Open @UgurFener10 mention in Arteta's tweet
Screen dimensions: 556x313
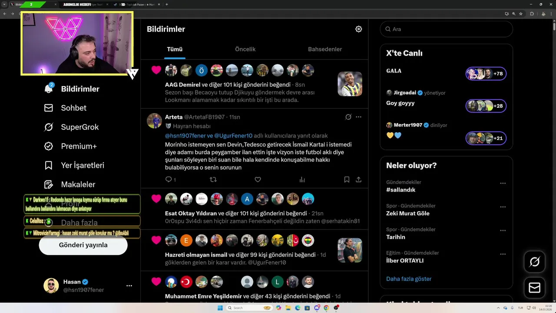(233, 136)
